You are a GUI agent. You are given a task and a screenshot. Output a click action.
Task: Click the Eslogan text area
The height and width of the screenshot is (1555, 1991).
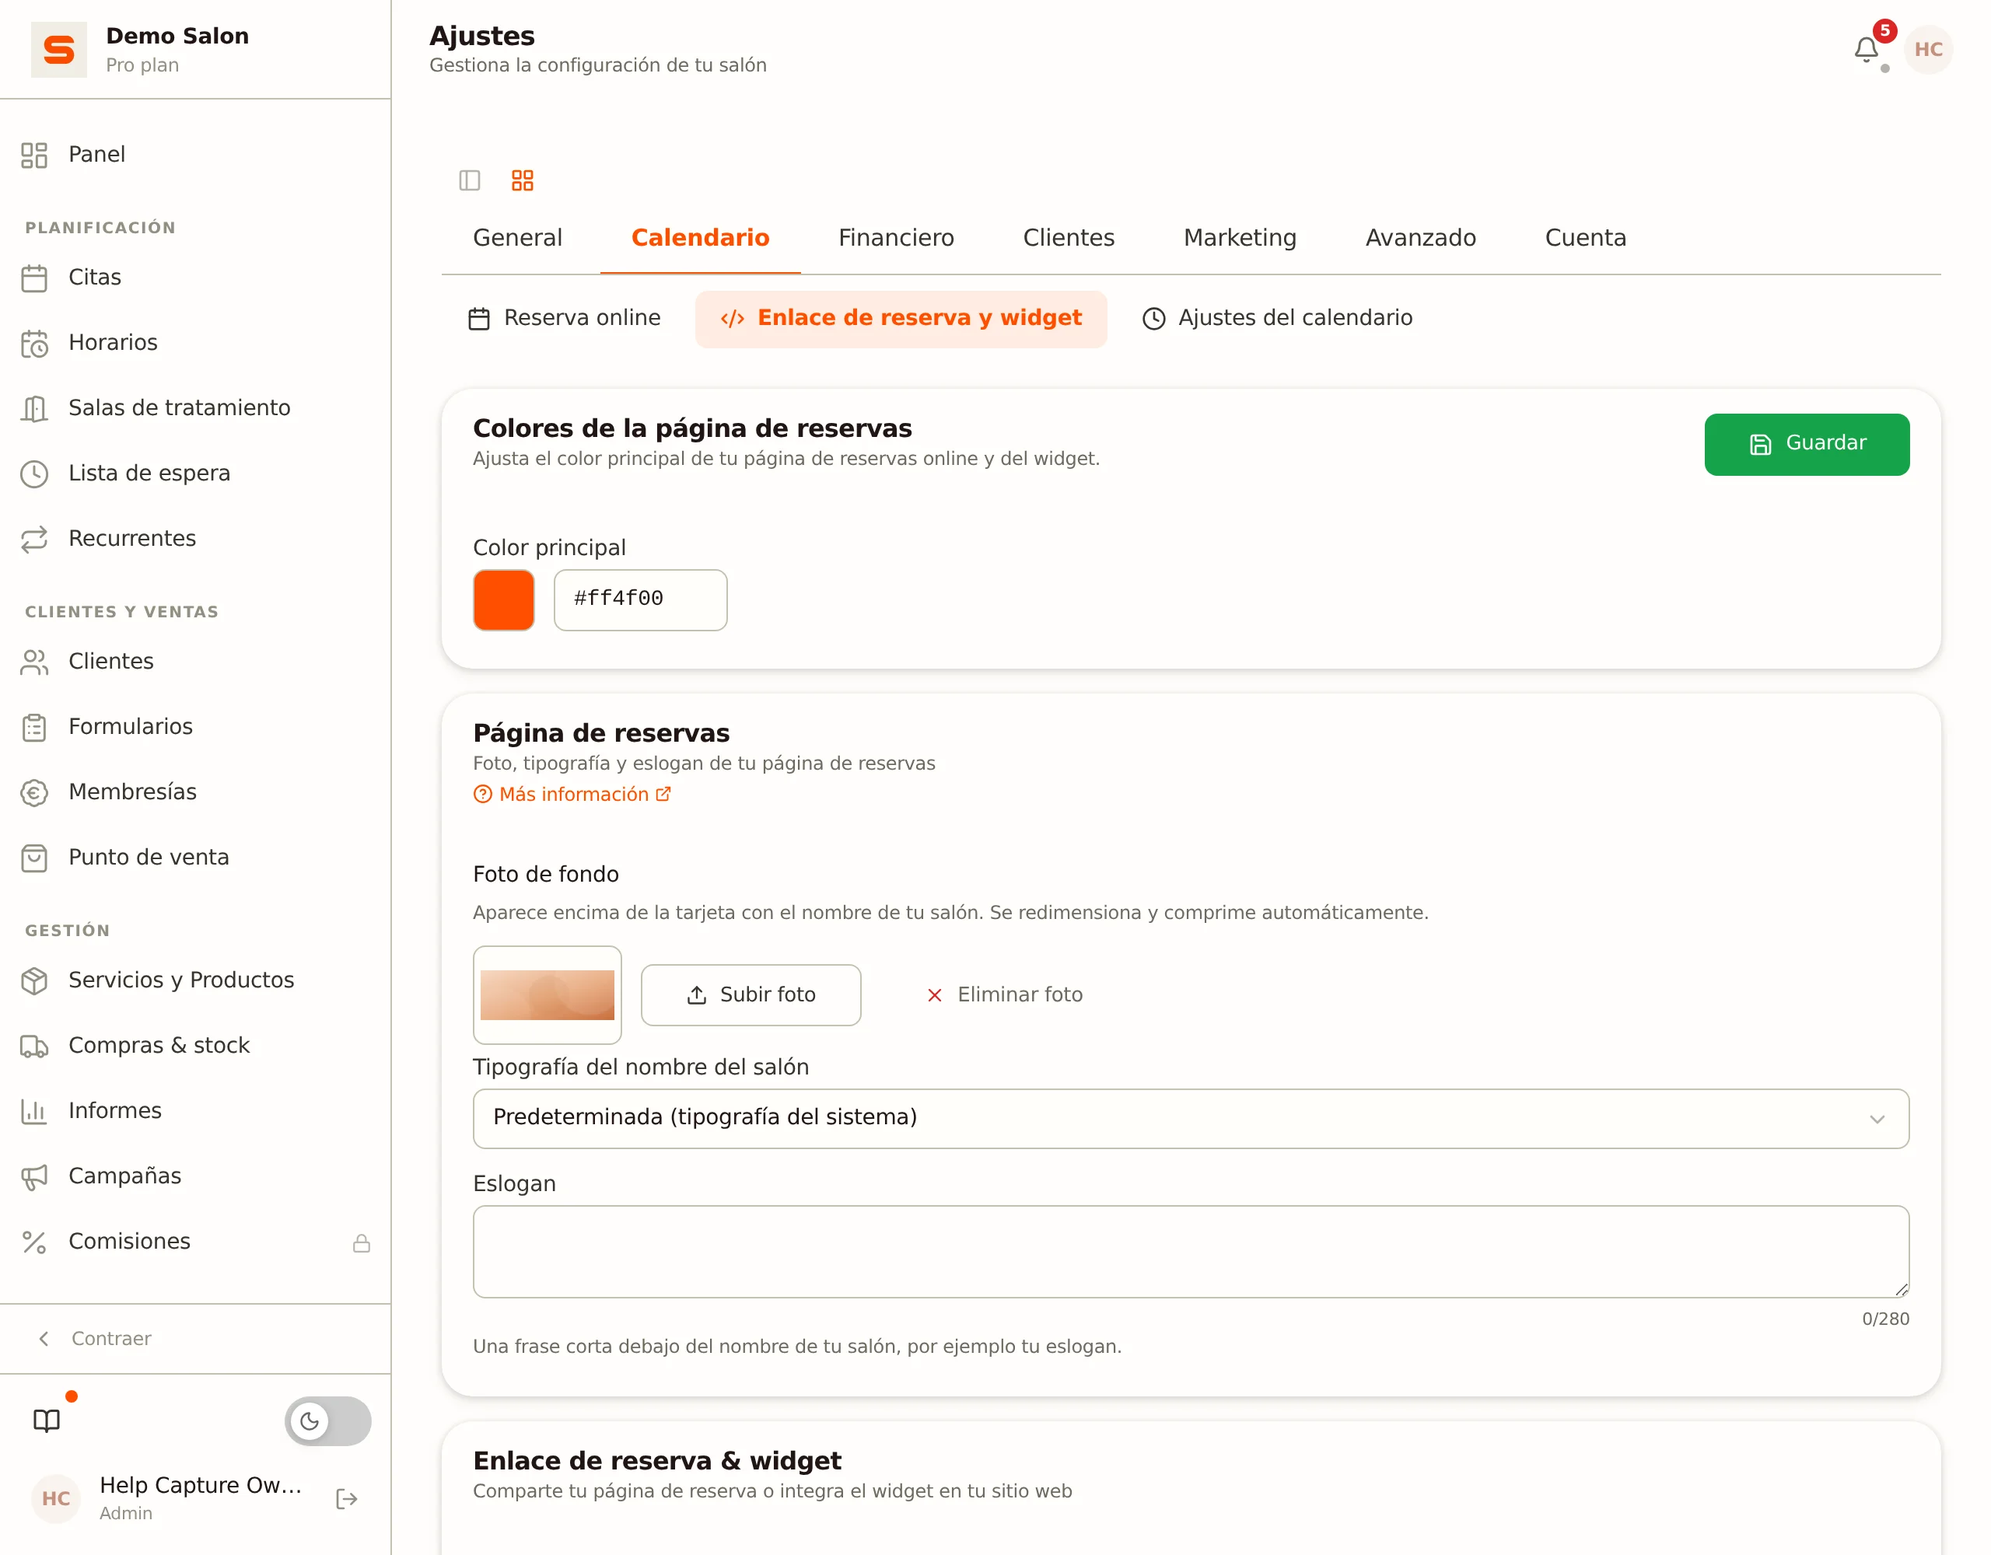point(1191,1252)
